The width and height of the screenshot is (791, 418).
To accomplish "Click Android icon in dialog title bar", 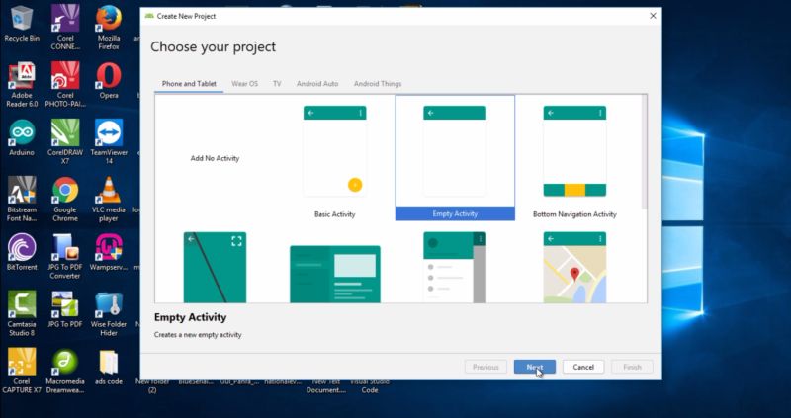I will click(149, 16).
